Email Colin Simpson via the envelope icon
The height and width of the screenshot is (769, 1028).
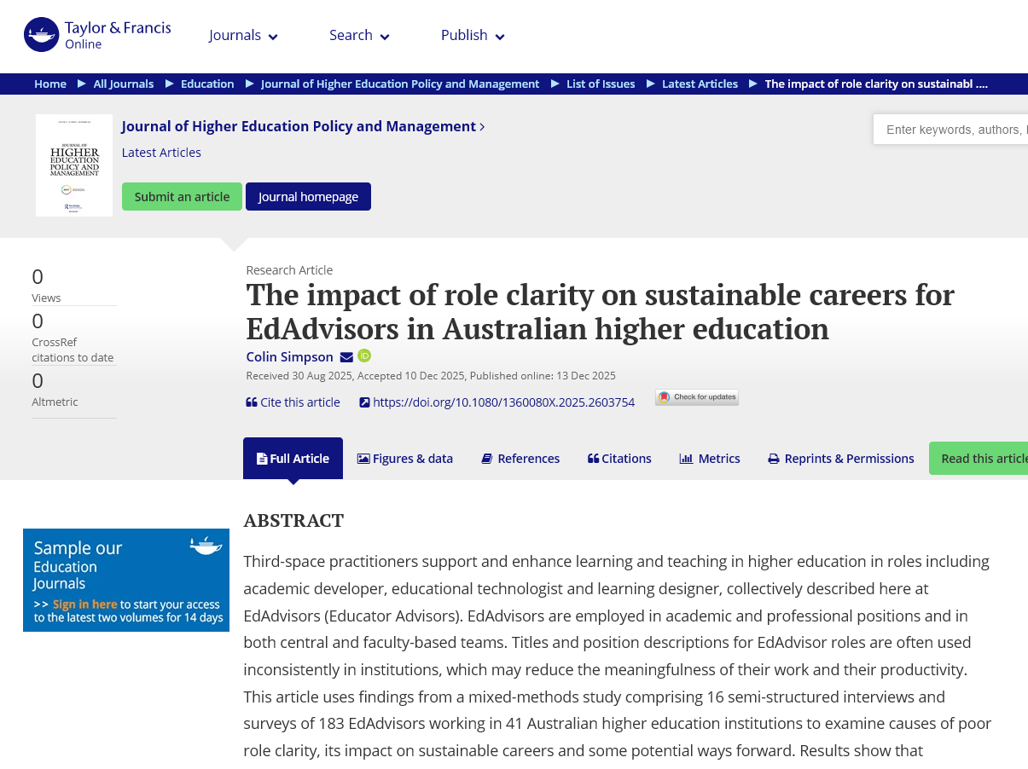[346, 356]
